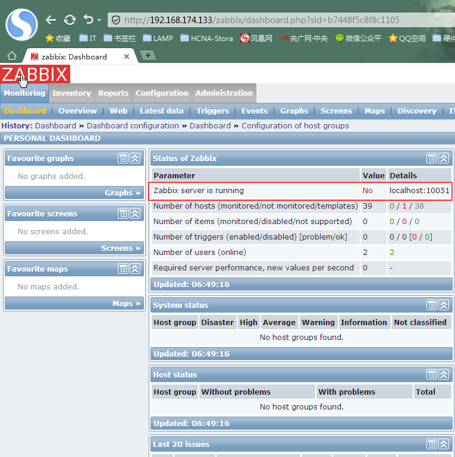Open the QQ空间 bookmark

407,38
